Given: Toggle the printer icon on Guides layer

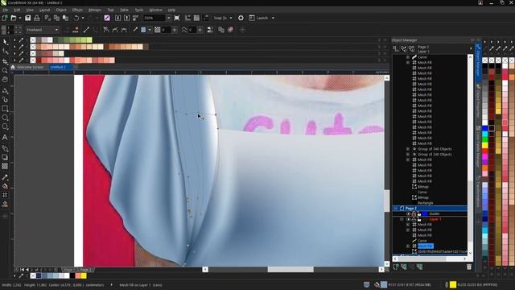Looking at the screenshot, I should coord(414,213).
